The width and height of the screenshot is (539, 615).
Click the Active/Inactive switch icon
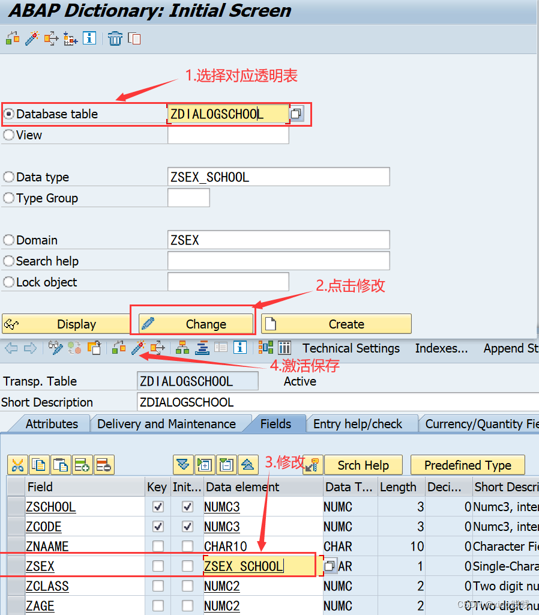point(74,348)
